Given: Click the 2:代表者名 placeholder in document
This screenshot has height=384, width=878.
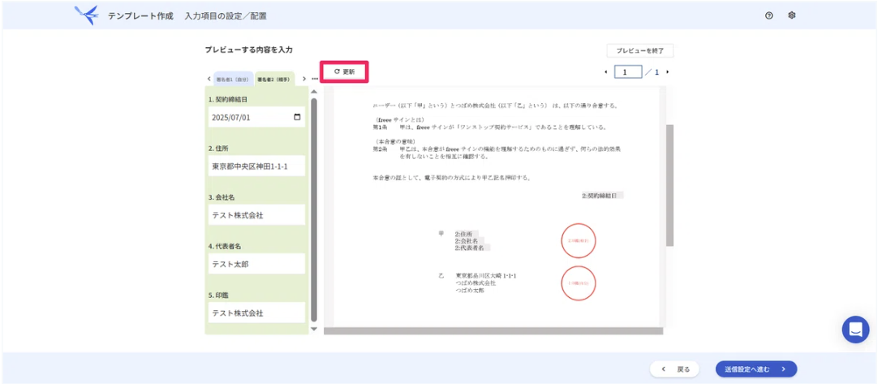Looking at the screenshot, I should click(472, 248).
